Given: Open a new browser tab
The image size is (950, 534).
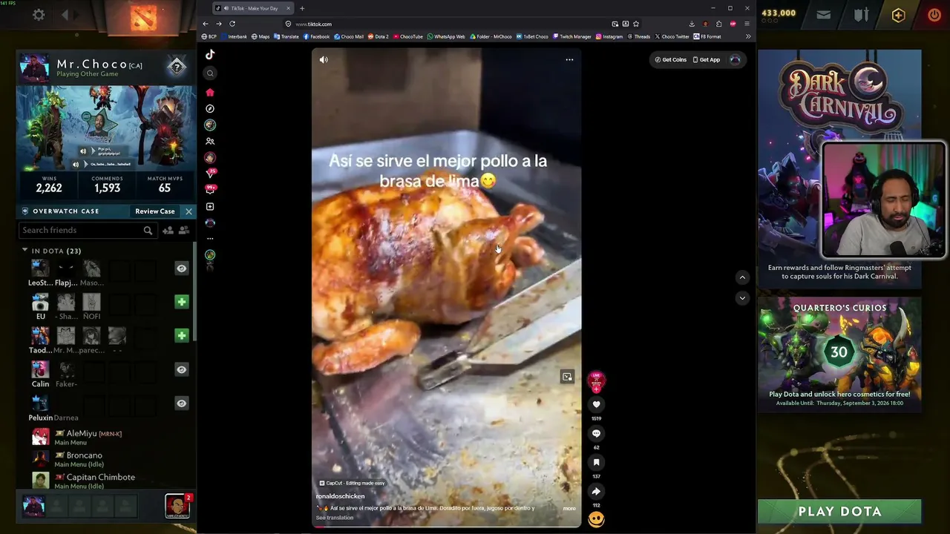Looking at the screenshot, I should 302,8.
